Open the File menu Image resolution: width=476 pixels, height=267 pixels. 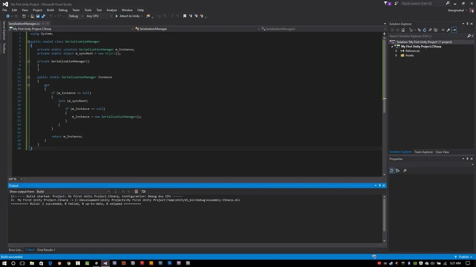tap(5, 10)
